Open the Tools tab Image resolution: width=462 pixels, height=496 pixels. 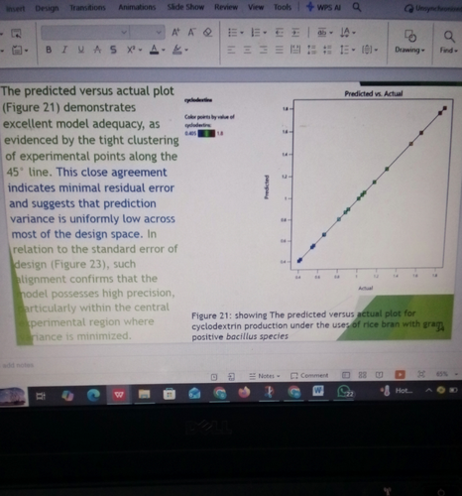click(283, 7)
